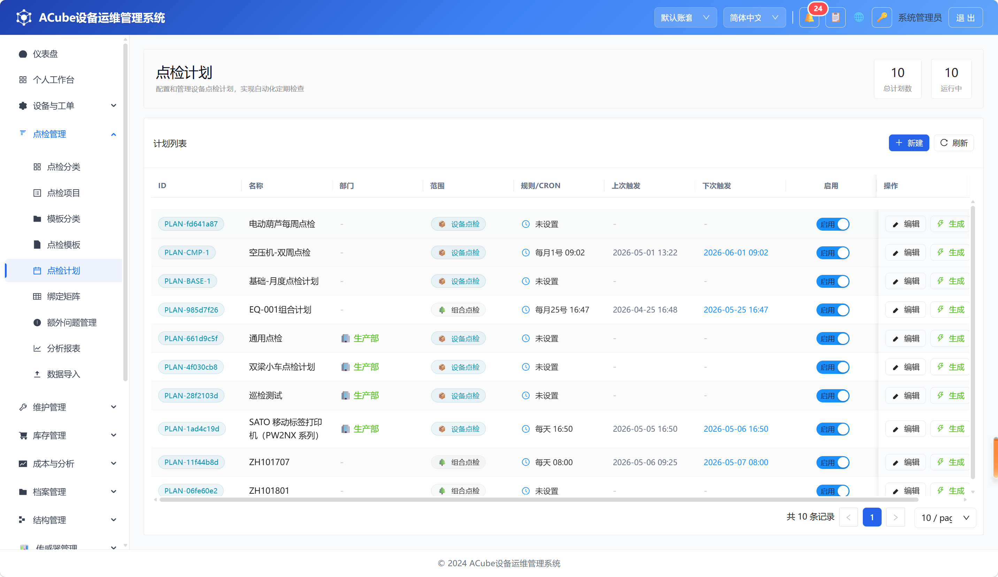Click pencil 编辑 for PLAN-CMP-1
This screenshot has width=998, height=577.
(x=906, y=252)
